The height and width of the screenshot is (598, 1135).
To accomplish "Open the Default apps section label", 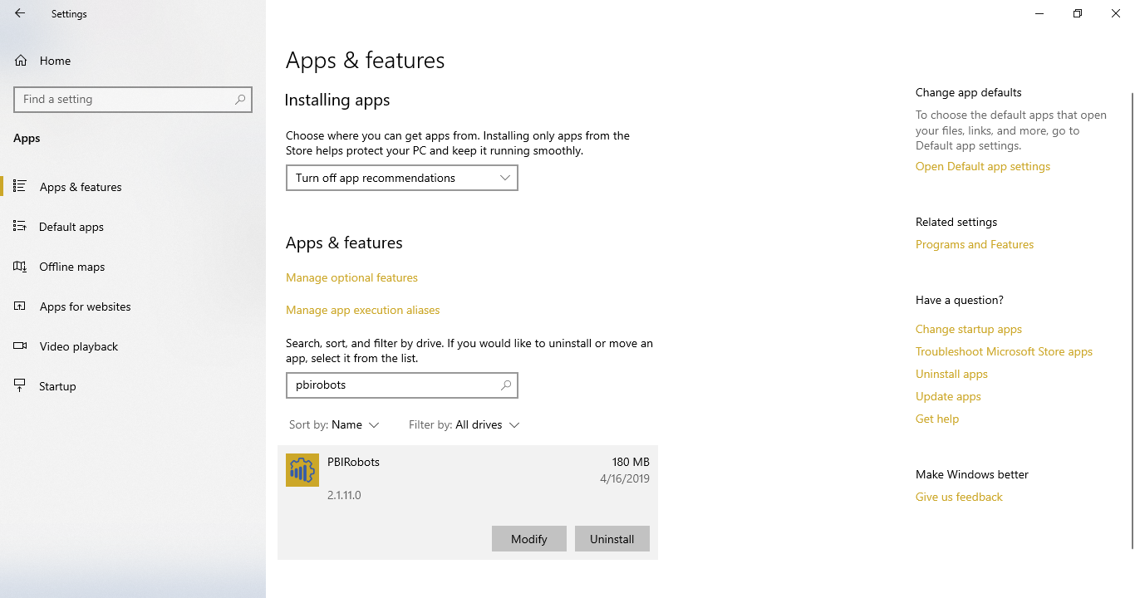I will (x=71, y=227).
